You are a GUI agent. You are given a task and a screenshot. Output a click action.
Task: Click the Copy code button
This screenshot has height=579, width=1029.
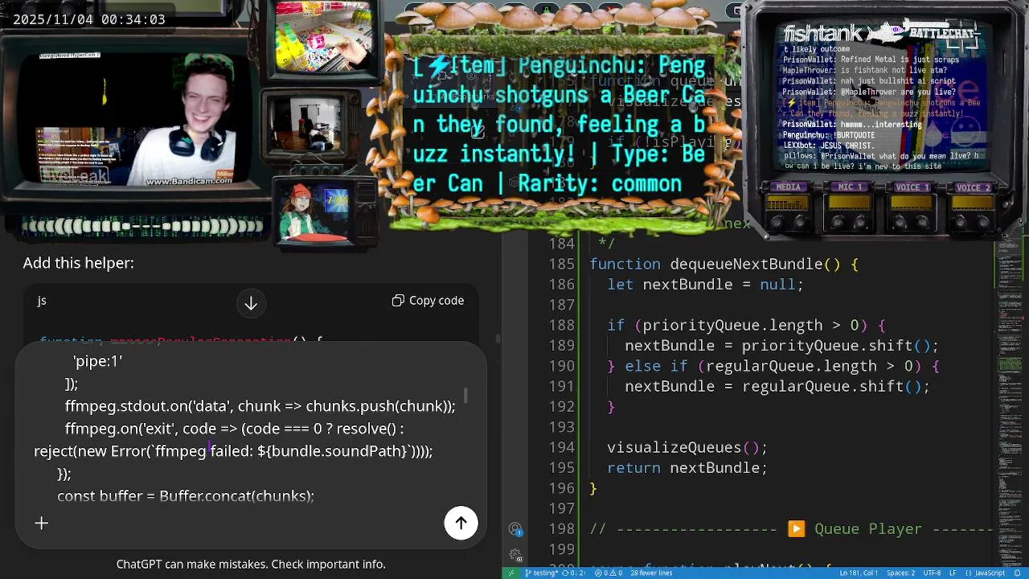click(x=428, y=301)
